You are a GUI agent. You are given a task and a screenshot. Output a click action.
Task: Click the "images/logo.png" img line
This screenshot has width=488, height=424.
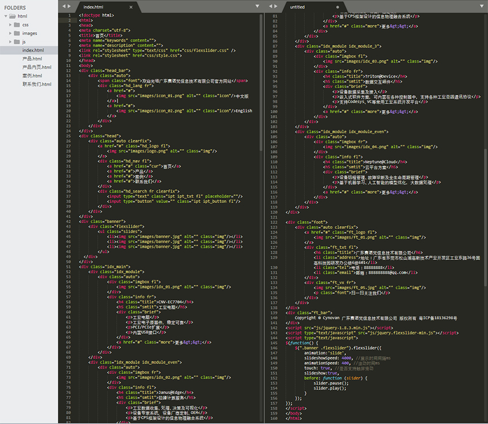162,151
